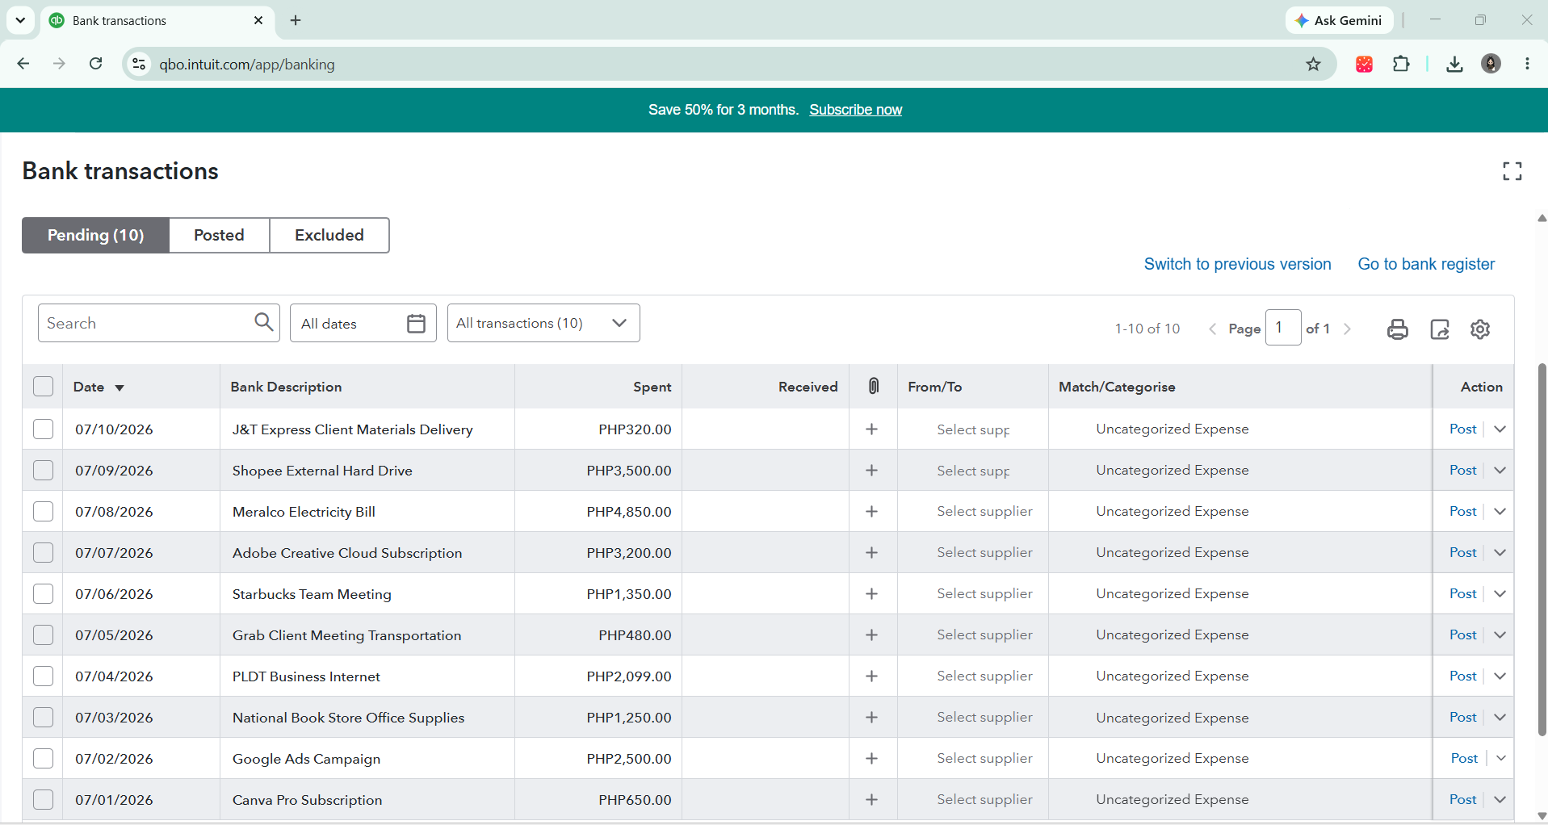Viewport: 1548px width, 825px height.
Task: Check the Grab Client Meeting Transportation row
Action: pos(44,635)
